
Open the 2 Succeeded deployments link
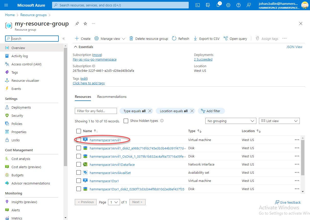point(203,59)
